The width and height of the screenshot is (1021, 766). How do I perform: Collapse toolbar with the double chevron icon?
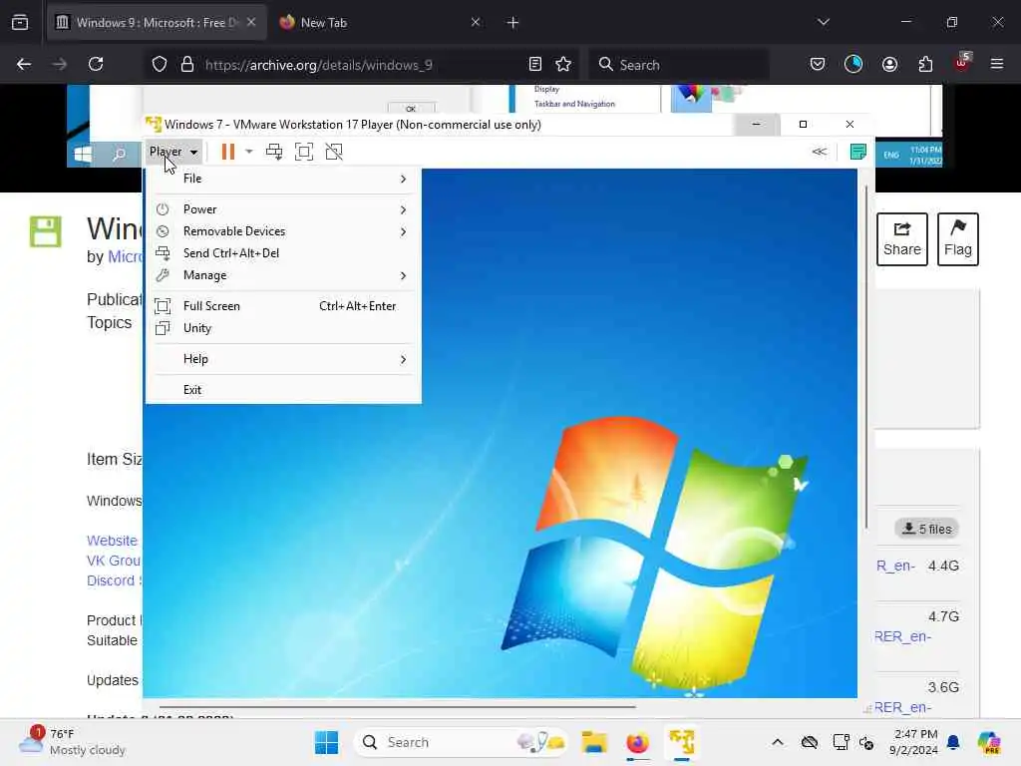coord(820,152)
